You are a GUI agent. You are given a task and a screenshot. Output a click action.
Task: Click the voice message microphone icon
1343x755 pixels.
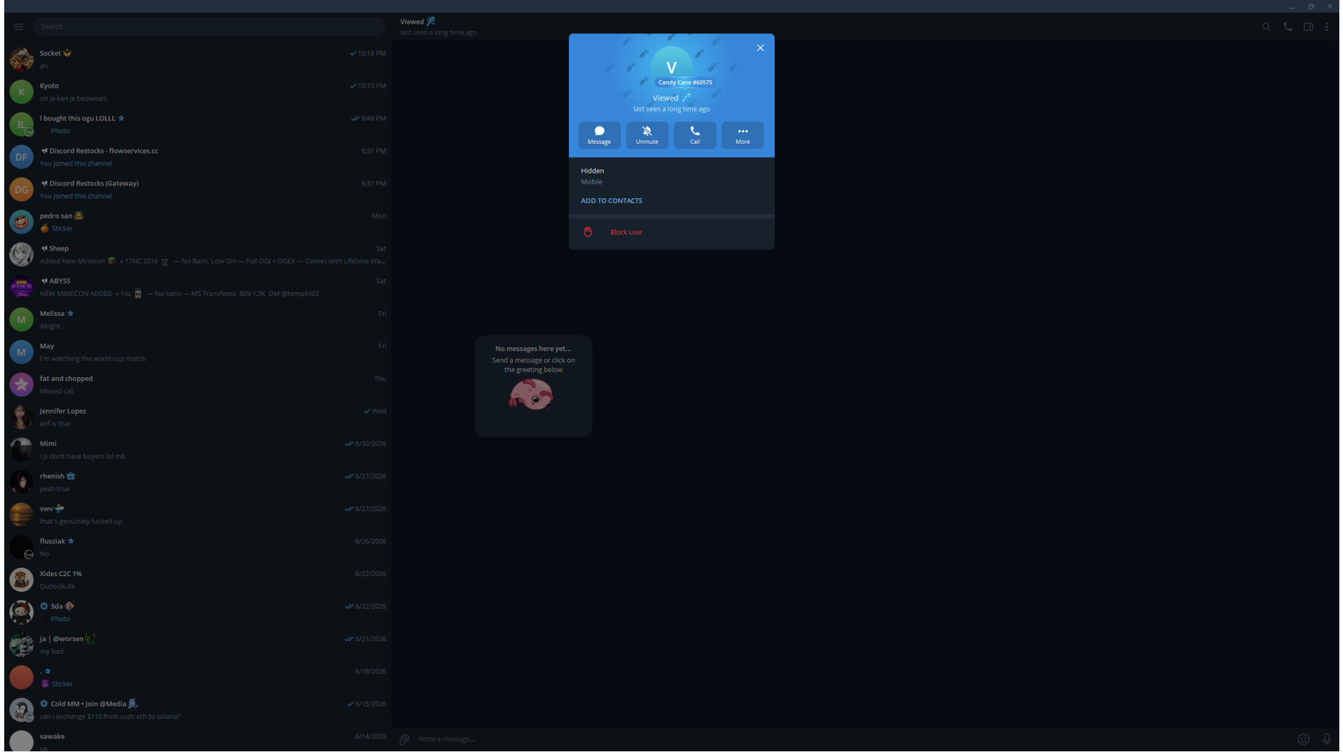pyautogui.click(x=1327, y=739)
